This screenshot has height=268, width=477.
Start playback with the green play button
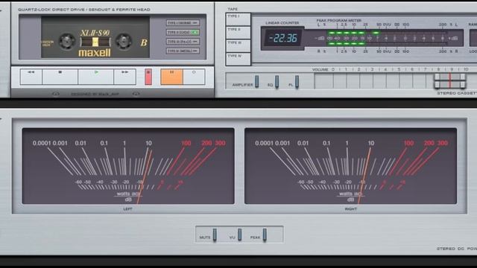tap(96, 77)
